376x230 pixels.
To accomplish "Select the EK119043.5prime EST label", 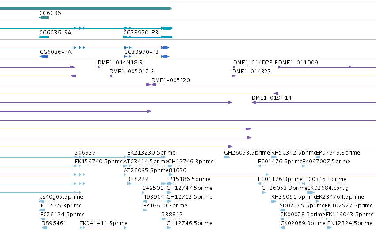I will coord(349,215).
